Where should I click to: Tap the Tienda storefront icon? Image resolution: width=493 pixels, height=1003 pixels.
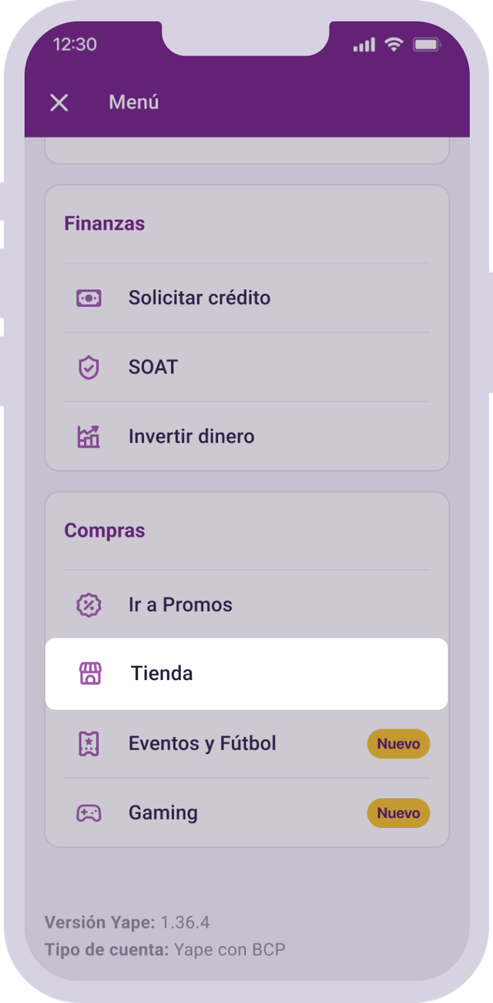91,674
